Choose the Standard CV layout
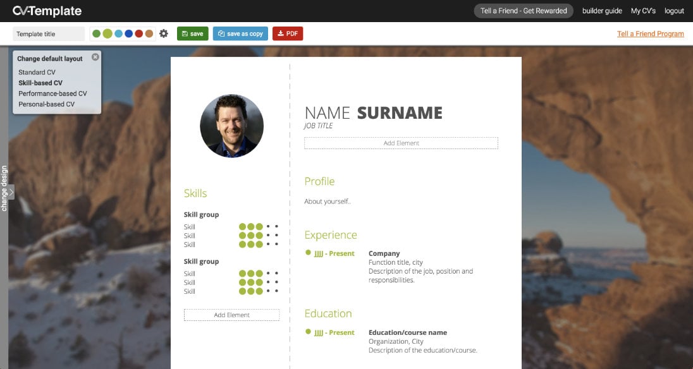The width and height of the screenshot is (693, 369). (x=37, y=73)
